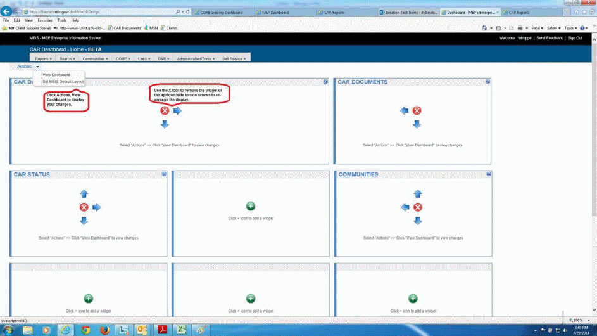Open info icon on CAR Status widget
The height and width of the screenshot is (336, 597).
point(164,174)
